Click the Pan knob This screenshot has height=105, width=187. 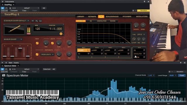69,54
